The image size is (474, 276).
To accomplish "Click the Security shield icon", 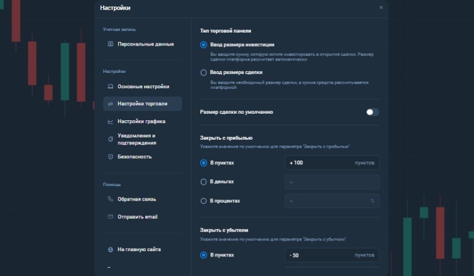I will tap(110, 157).
